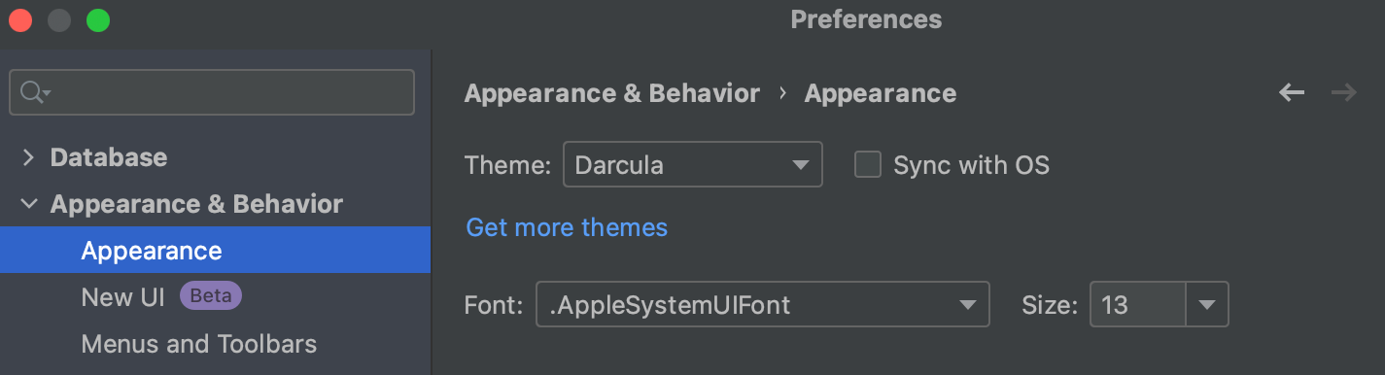Viewport: 1385px width, 375px height.
Task: Collapse the Appearance & Behavior chevron
Action: 29,204
